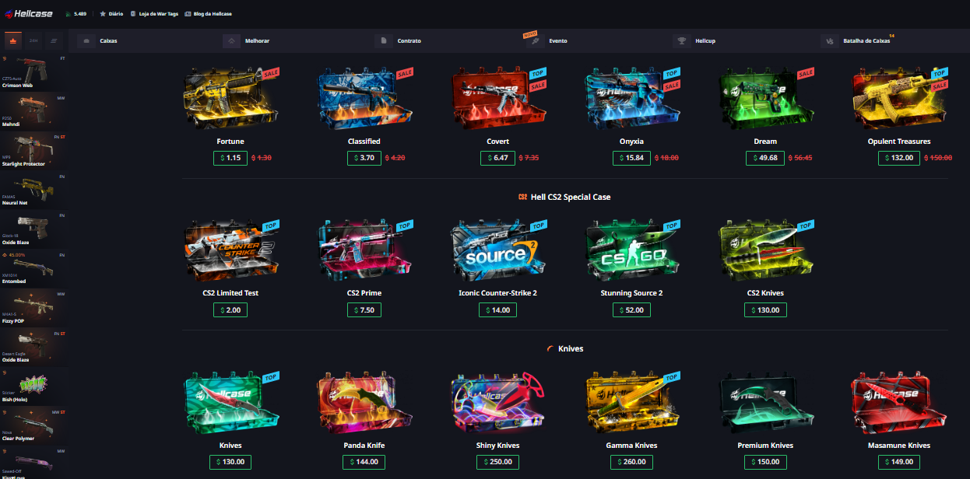The height and width of the screenshot is (479, 970).
Task: Click the Contrato document icon
Action: tap(381, 40)
